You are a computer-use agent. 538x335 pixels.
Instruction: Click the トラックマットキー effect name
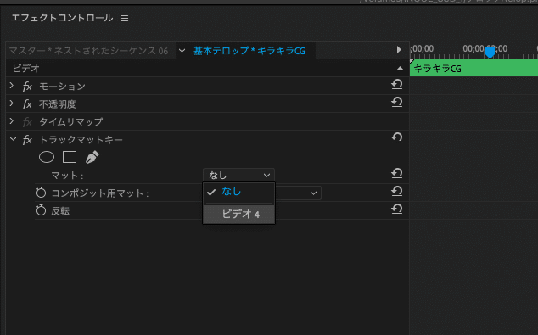81,140
